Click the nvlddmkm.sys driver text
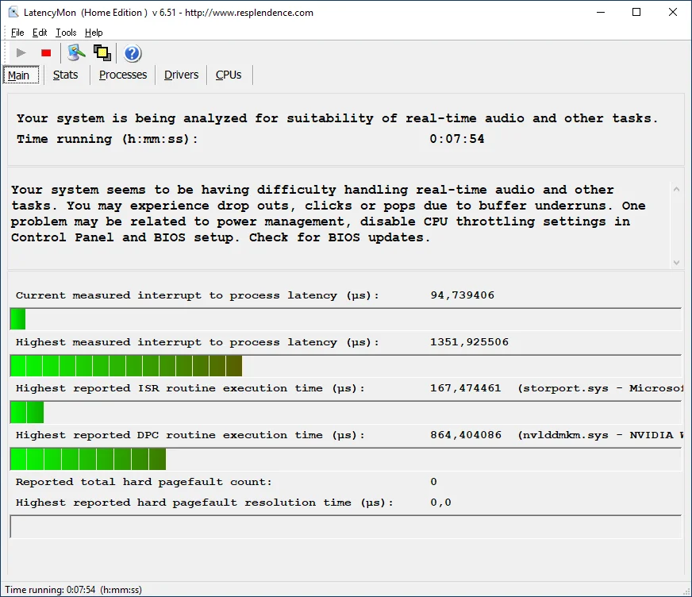692x597 pixels. [x=601, y=435]
